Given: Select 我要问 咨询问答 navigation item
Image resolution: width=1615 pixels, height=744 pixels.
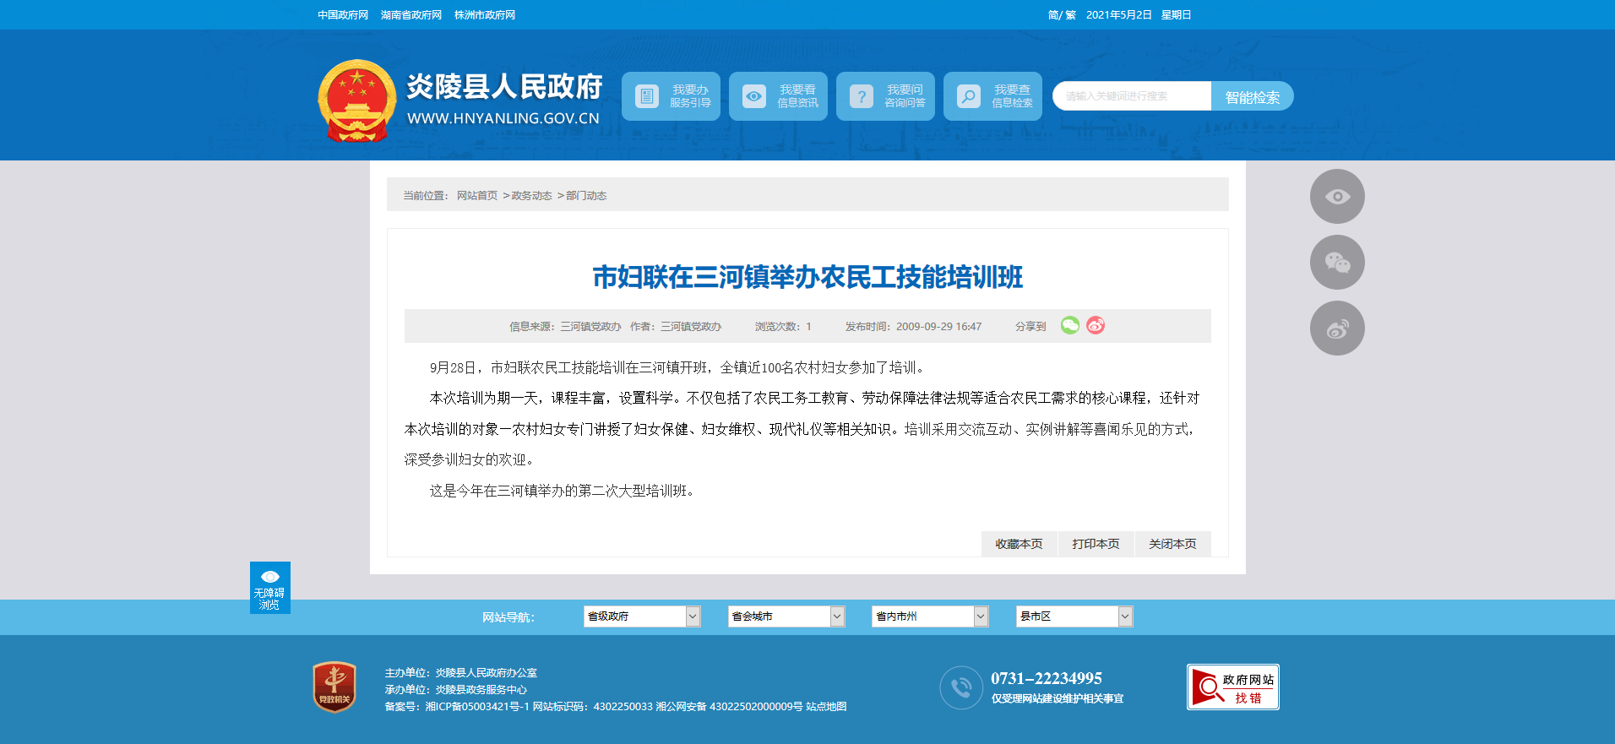Looking at the screenshot, I should (x=885, y=96).
